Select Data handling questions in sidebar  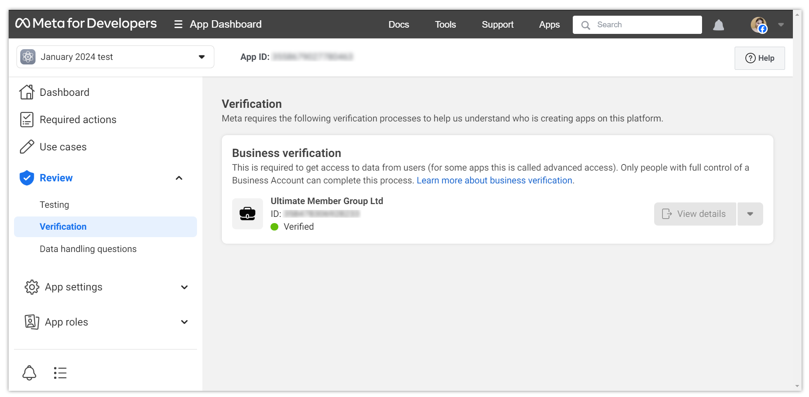(x=88, y=249)
